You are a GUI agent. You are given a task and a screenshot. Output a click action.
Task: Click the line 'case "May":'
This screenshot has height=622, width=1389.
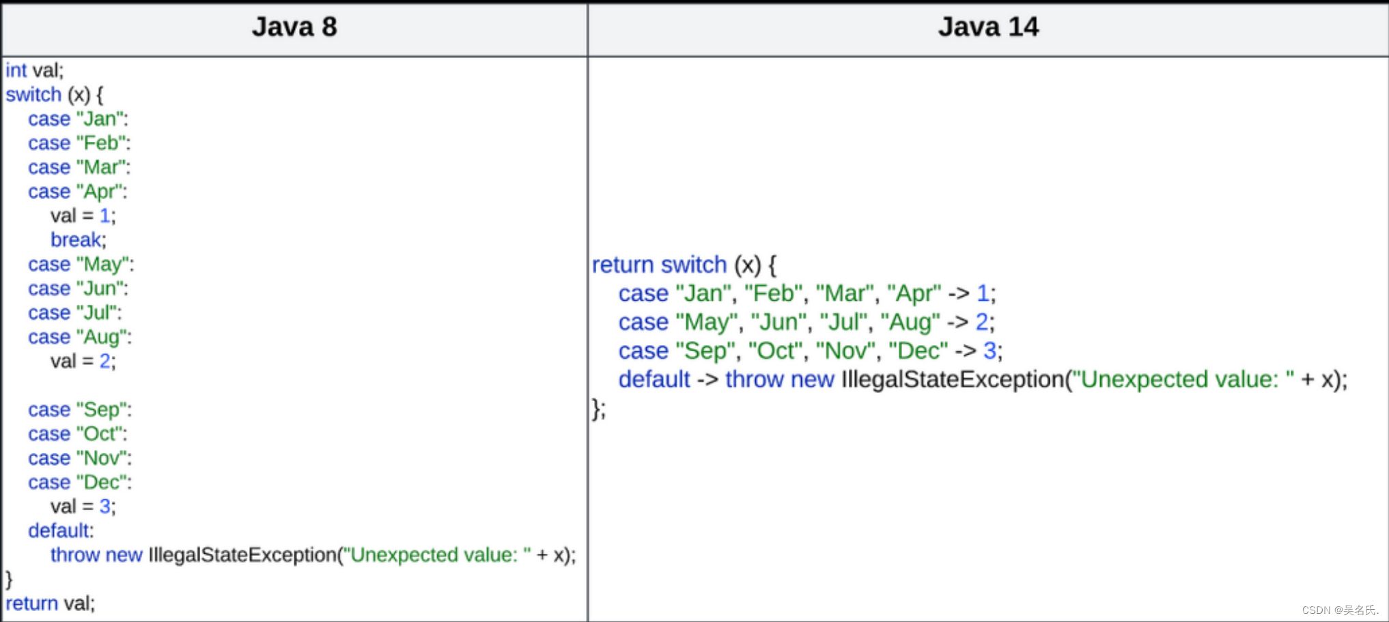[81, 265]
